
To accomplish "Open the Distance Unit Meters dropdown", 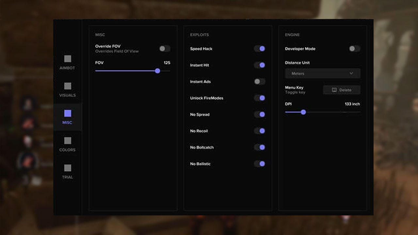I will [x=322, y=73].
